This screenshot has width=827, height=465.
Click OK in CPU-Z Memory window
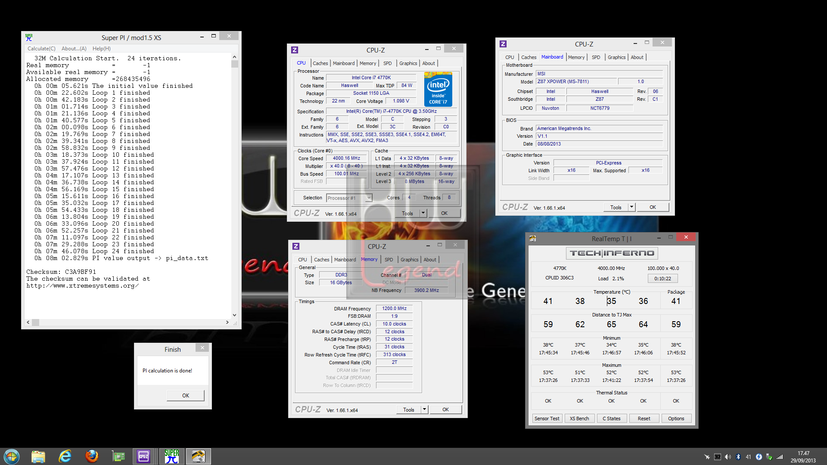(x=446, y=409)
